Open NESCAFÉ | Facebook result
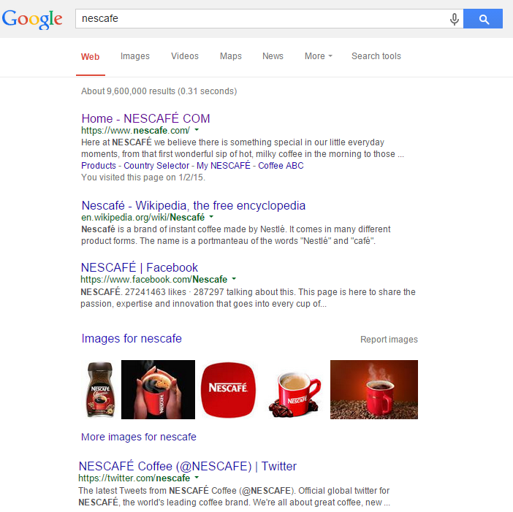Screen dimensions: 513x512 pos(140,268)
